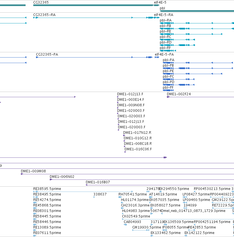Screen dimensions: 234x237
Task: Click the RE08301.5prime EST label
Action: point(47,211)
